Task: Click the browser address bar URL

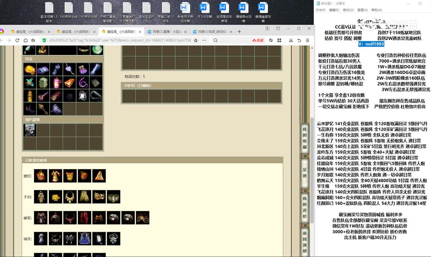Action: (120, 40)
